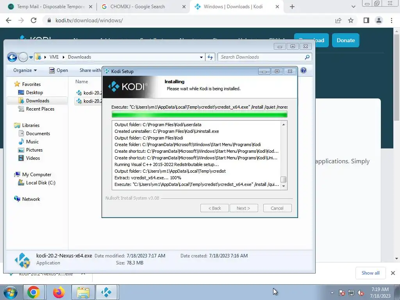400x300 pixels.
Task: Click the 'Extract: vcredist_x64.exe... 100%' log line
Action: (x=148, y=178)
